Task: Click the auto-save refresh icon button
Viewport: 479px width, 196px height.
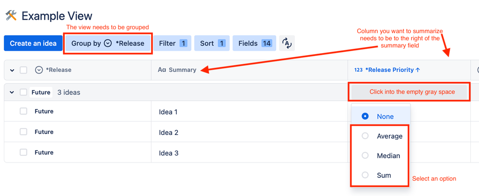Action: point(287,43)
